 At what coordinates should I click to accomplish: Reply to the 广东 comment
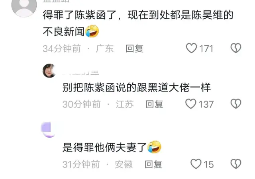click(135, 49)
